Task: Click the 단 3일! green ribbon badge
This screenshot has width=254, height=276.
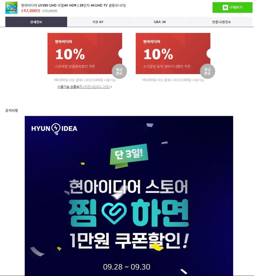Action: click(x=129, y=155)
